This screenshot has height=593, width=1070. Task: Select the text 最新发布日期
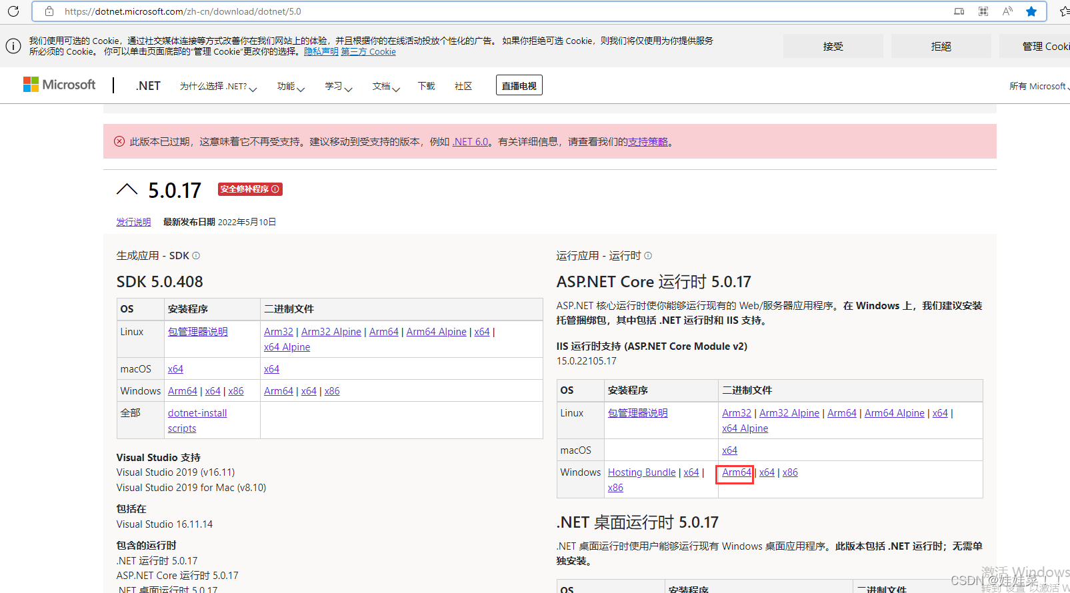coord(189,222)
